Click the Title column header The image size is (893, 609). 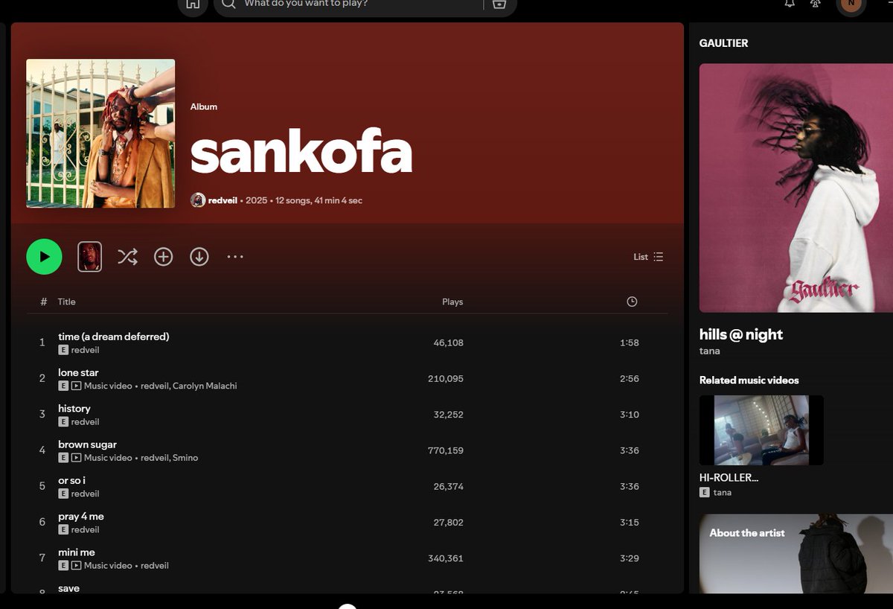(67, 302)
